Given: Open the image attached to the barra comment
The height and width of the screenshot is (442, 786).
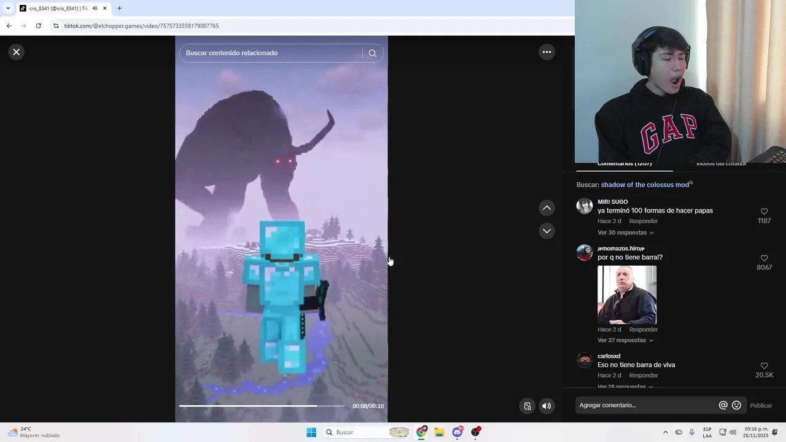Looking at the screenshot, I should [627, 295].
